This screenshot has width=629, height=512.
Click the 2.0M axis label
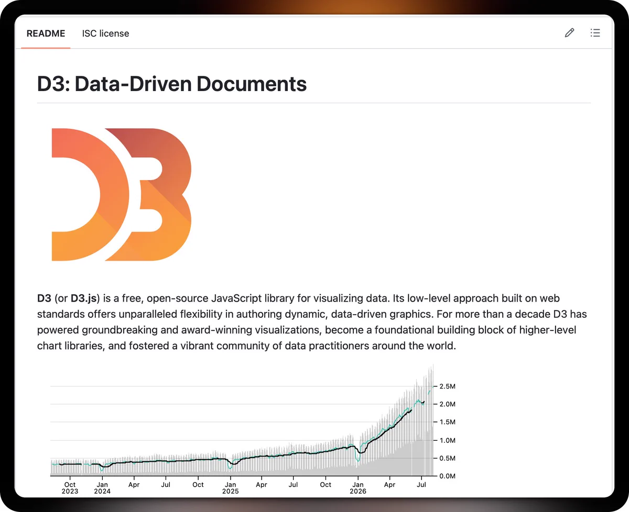[x=447, y=404]
